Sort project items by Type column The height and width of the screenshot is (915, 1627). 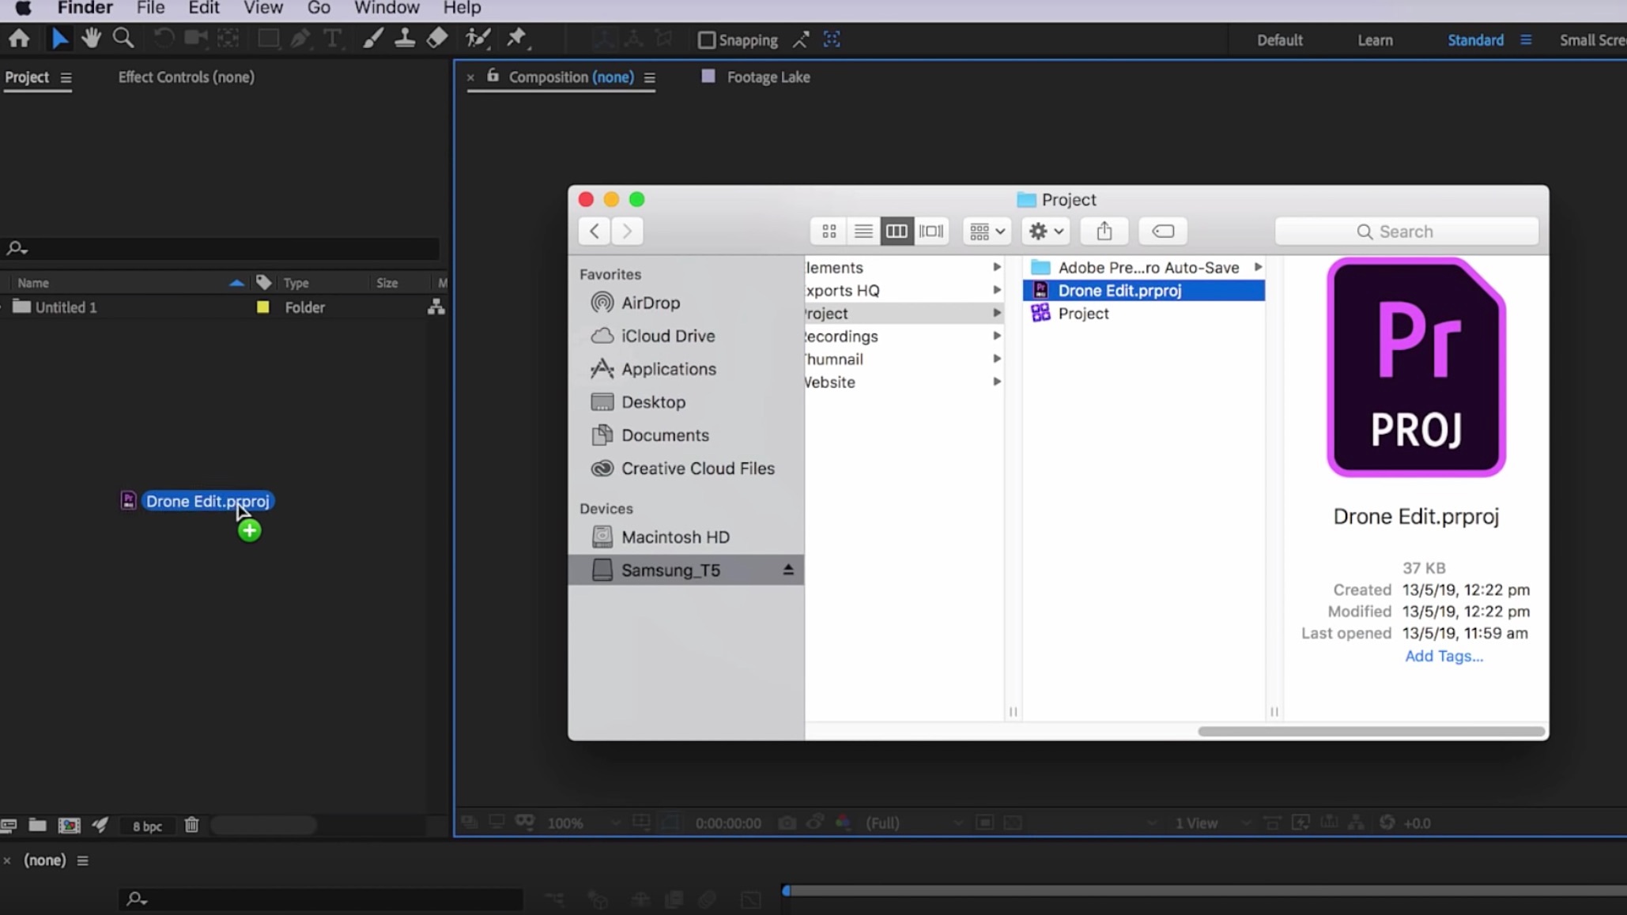click(x=296, y=283)
